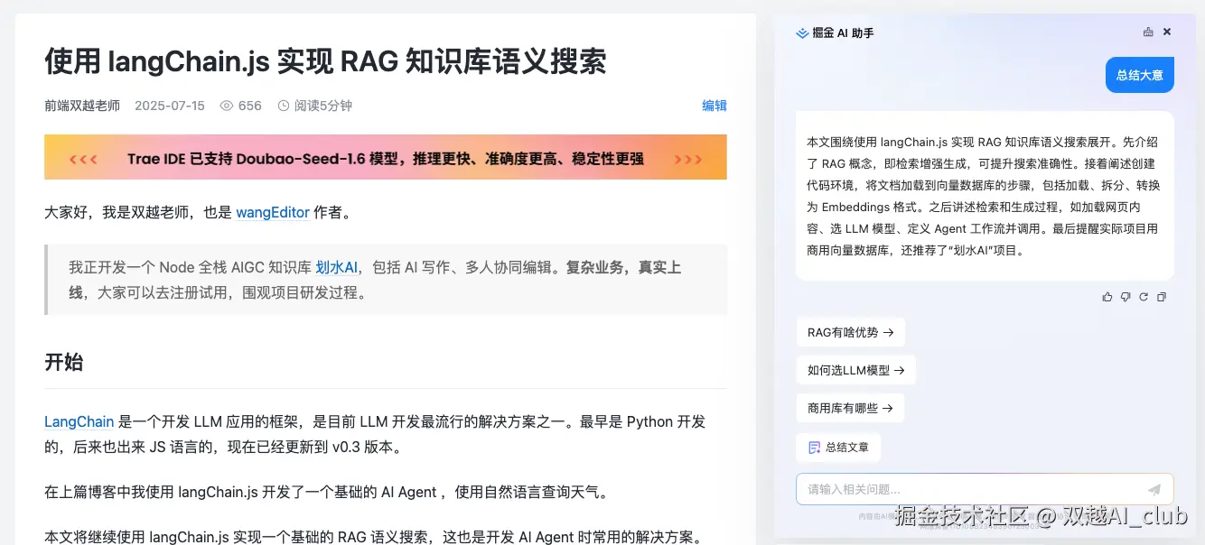Click the bold text 复杂业务，真实上线
This screenshot has height=545, width=1205.
tap(375, 280)
